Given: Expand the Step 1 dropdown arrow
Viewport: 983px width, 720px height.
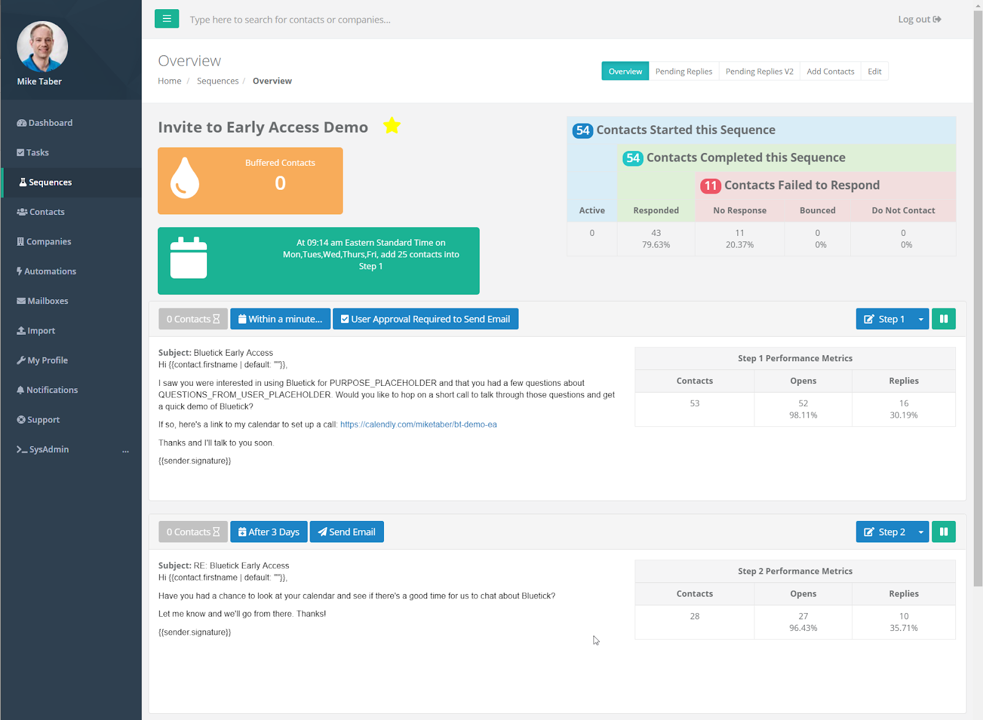Looking at the screenshot, I should click(921, 319).
